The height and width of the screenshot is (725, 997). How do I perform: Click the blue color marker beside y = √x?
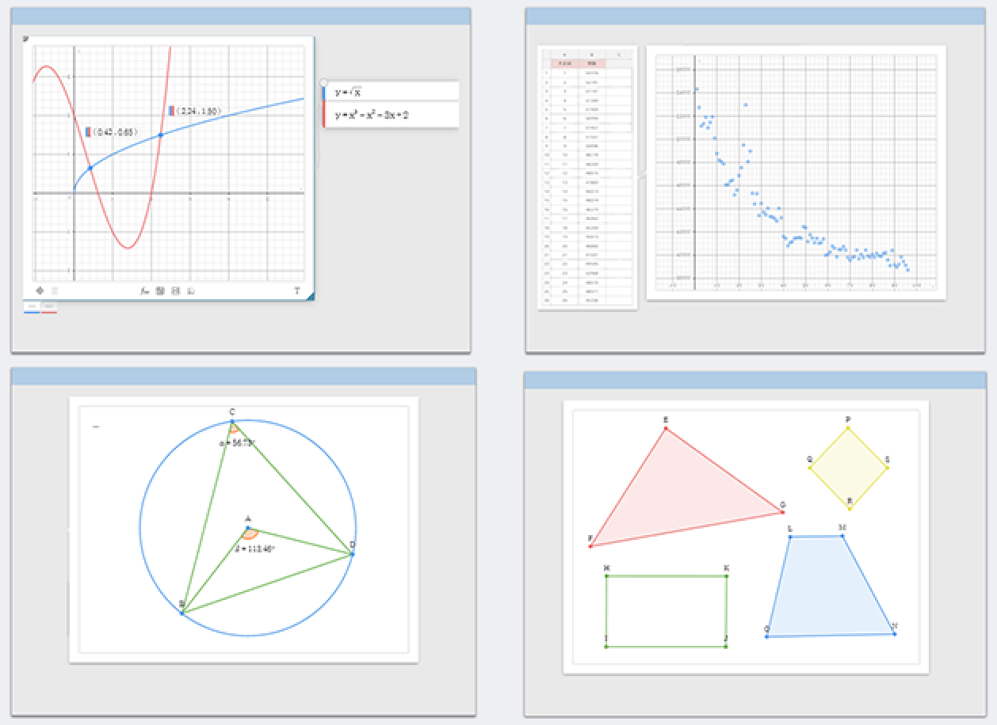click(x=324, y=92)
